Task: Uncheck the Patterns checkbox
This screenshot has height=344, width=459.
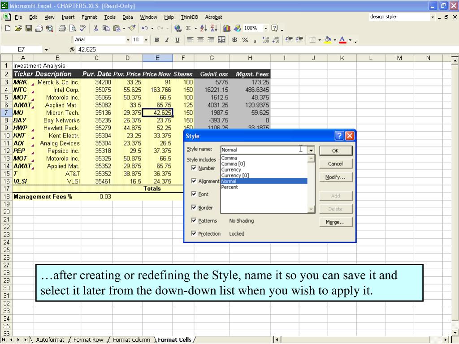Action: pyautogui.click(x=194, y=220)
